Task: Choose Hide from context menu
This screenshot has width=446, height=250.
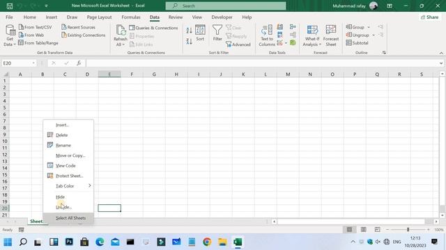Action: click(x=68, y=197)
